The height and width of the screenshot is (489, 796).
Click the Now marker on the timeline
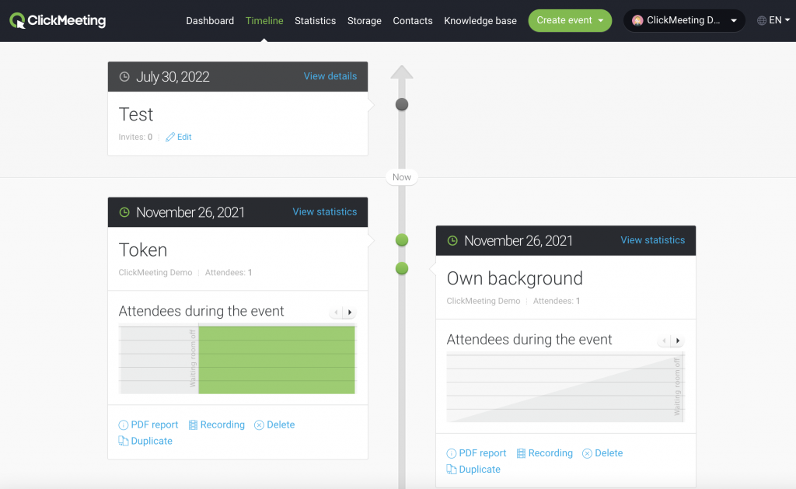coord(402,177)
